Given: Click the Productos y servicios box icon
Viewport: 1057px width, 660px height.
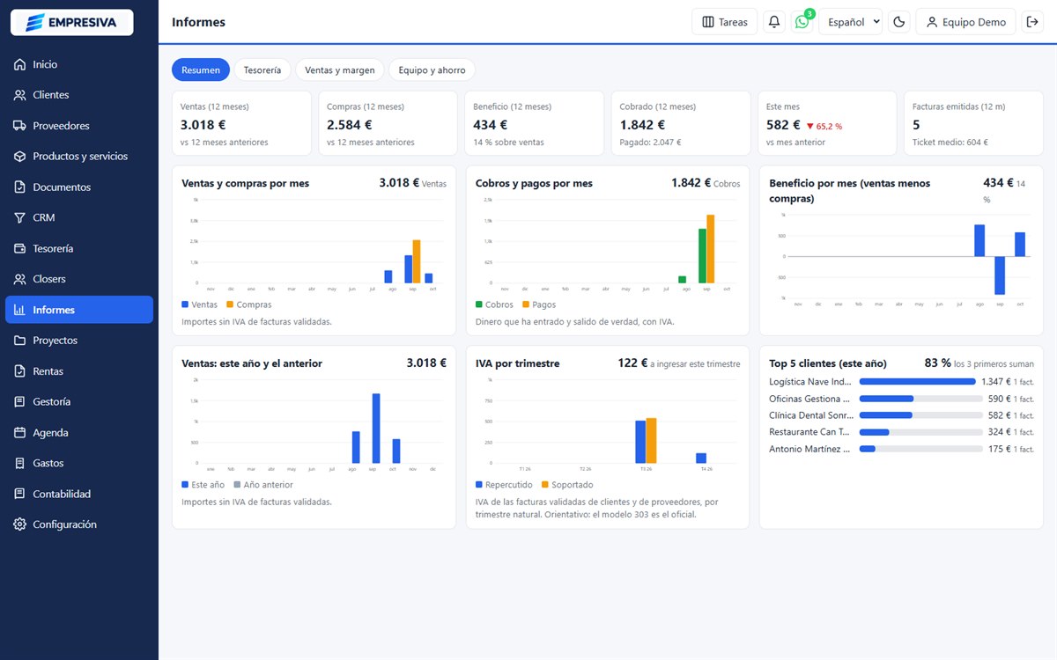Looking at the screenshot, I should [19, 157].
